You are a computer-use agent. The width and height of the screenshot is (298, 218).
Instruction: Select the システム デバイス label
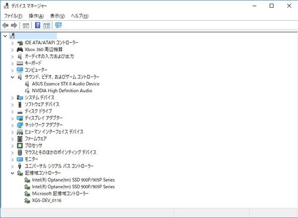pyautogui.click(x=39, y=97)
